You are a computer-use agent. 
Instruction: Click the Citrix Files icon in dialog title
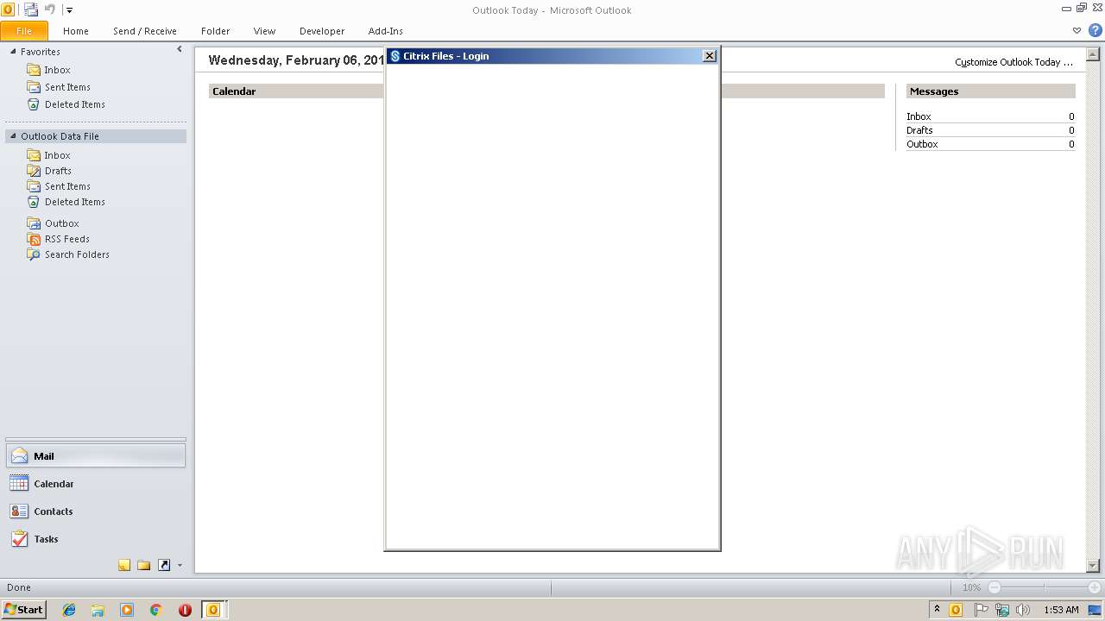(395, 56)
